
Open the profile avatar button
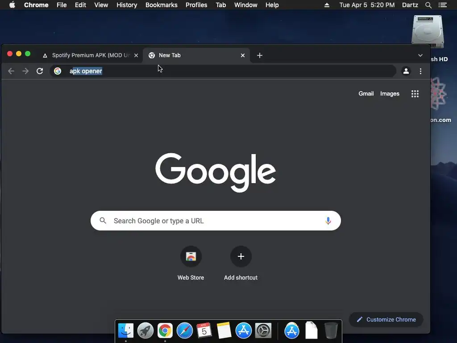point(406,71)
